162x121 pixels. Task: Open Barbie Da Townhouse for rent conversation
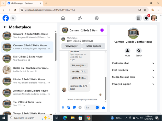[x=27, y=70]
